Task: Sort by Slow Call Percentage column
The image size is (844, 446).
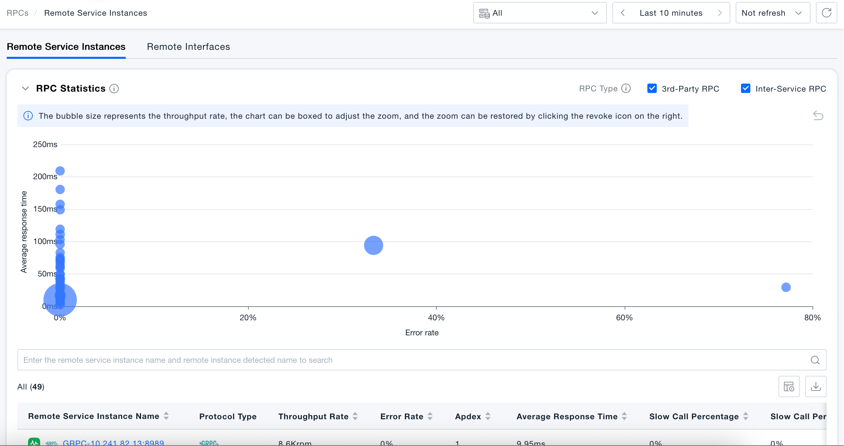Action: click(746, 416)
